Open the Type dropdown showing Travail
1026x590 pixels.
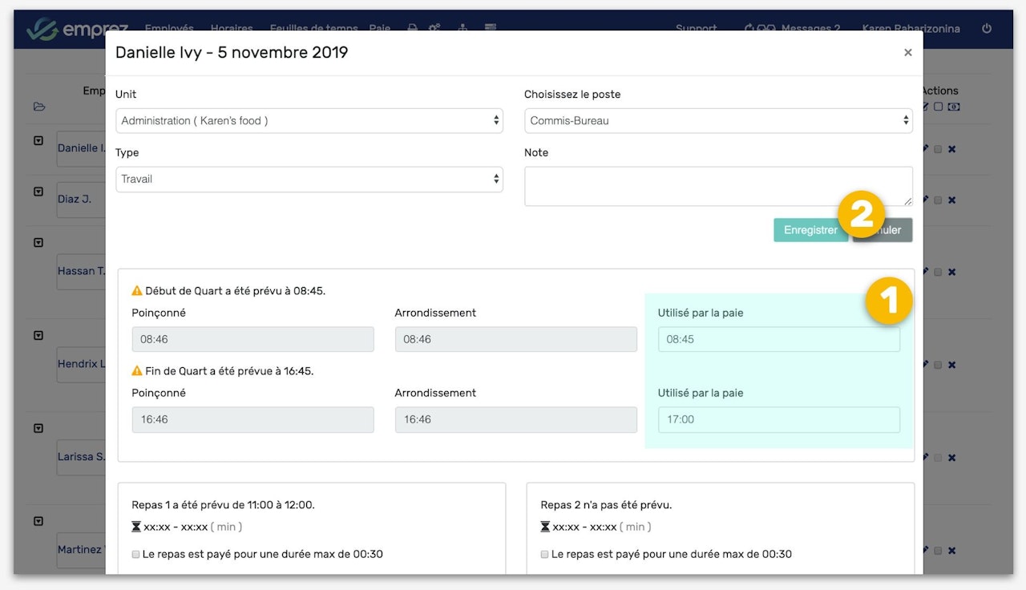coord(309,180)
